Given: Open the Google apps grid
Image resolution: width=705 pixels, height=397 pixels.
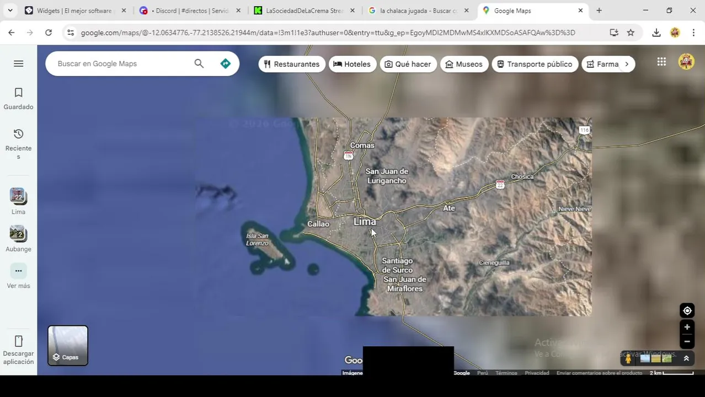Looking at the screenshot, I should pyautogui.click(x=661, y=62).
